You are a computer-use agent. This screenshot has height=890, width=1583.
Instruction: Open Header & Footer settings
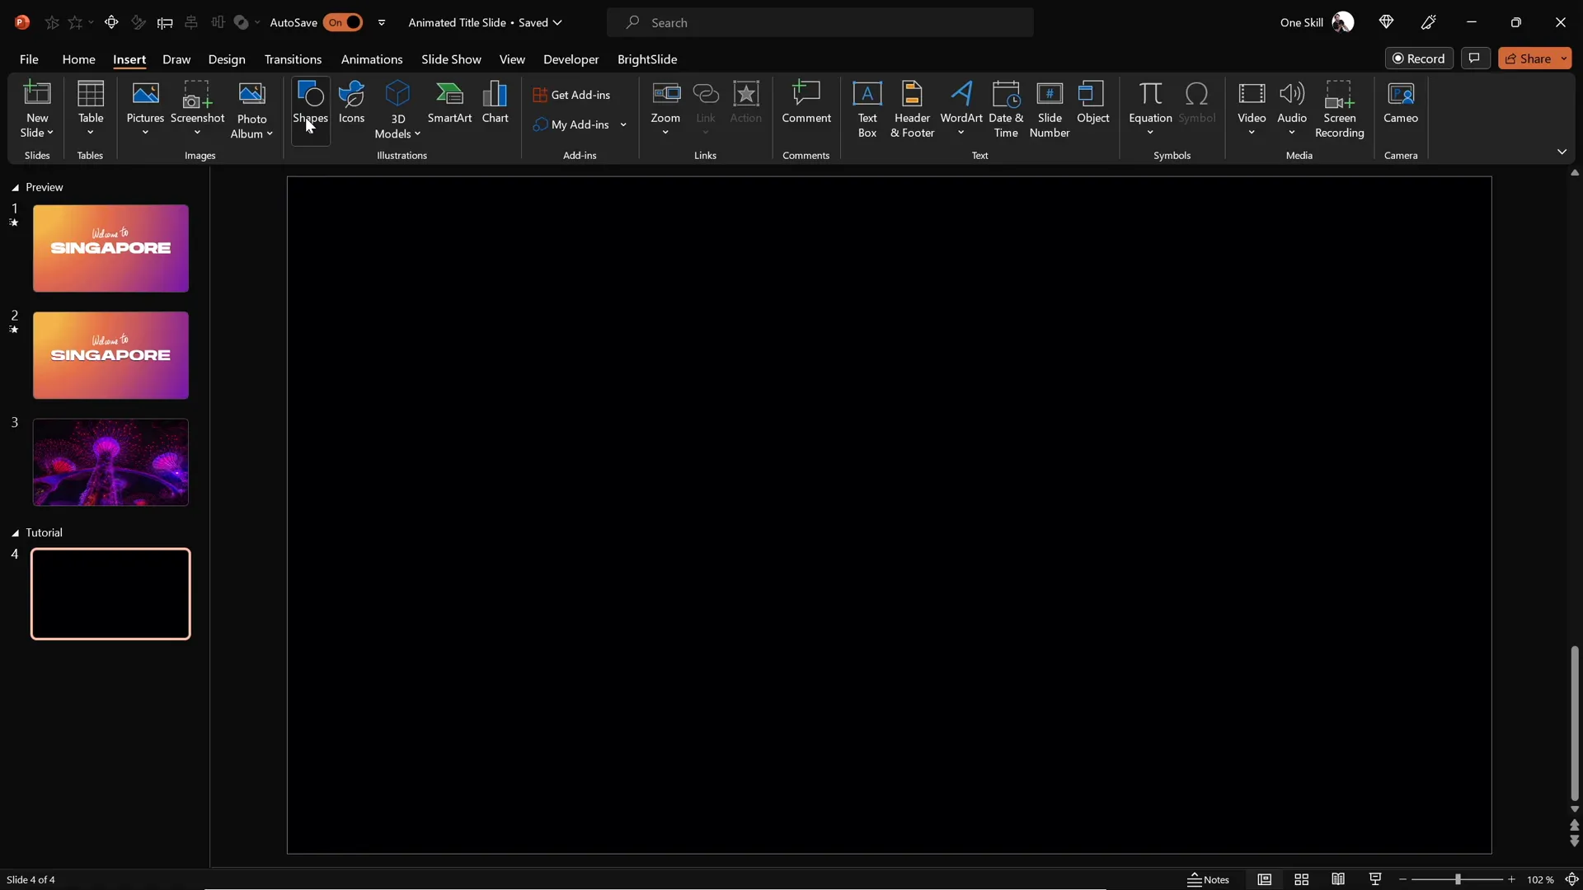912,110
